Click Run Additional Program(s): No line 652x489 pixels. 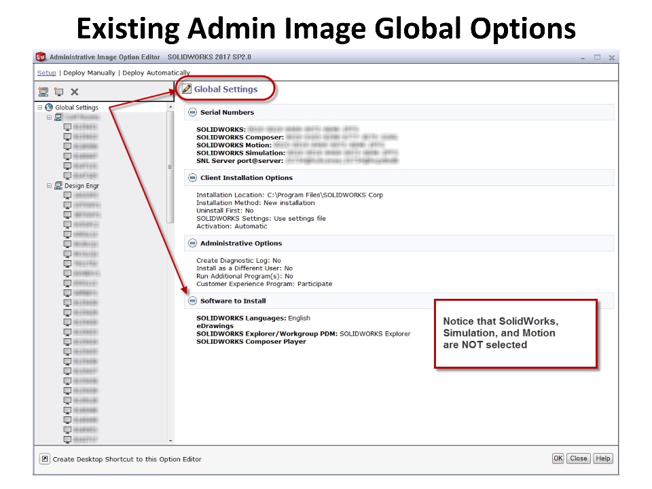click(x=244, y=276)
